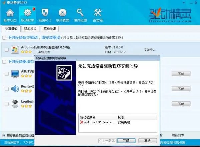Click the 设备驱动程序安装向导 dialog title
The width and height of the screenshot is (200, 147).
click(51, 58)
